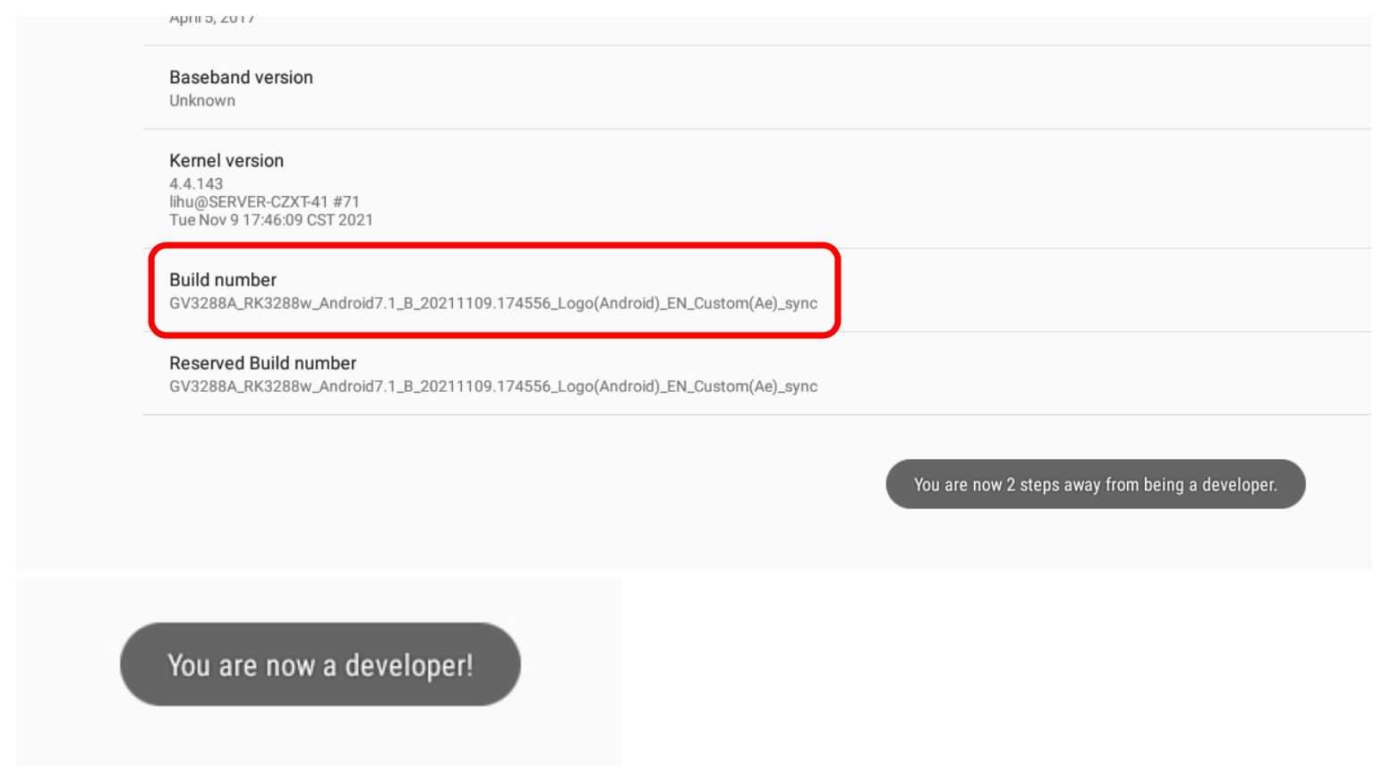Click the build string under Build number
The width and height of the screenshot is (1375, 773).
(x=493, y=303)
